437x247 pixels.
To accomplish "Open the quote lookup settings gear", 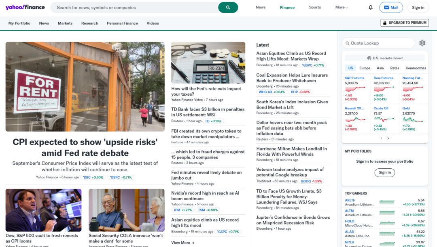I will (x=422, y=43).
